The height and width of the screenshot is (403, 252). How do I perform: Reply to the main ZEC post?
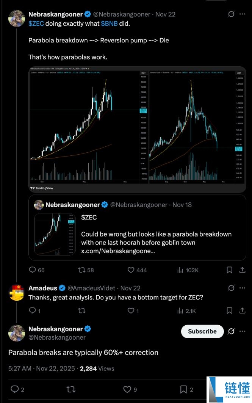coord(32,270)
